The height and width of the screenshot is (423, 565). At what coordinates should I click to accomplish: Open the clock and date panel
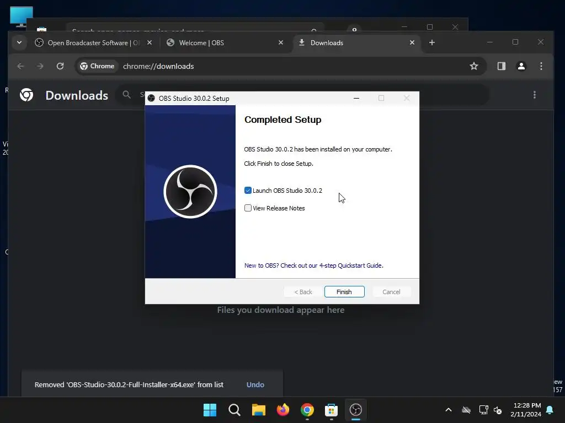pos(526,410)
